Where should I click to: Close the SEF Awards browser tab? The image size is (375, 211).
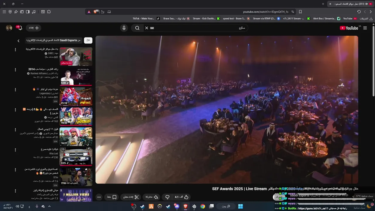(x=330, y=4)
